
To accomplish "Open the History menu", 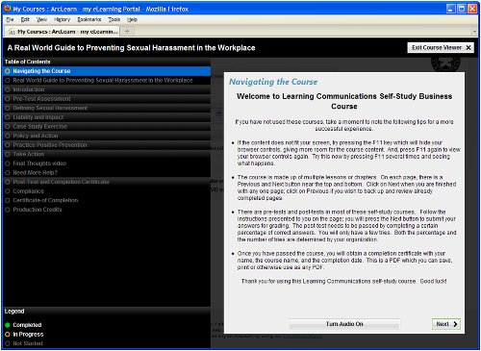I will click(63, 19).
